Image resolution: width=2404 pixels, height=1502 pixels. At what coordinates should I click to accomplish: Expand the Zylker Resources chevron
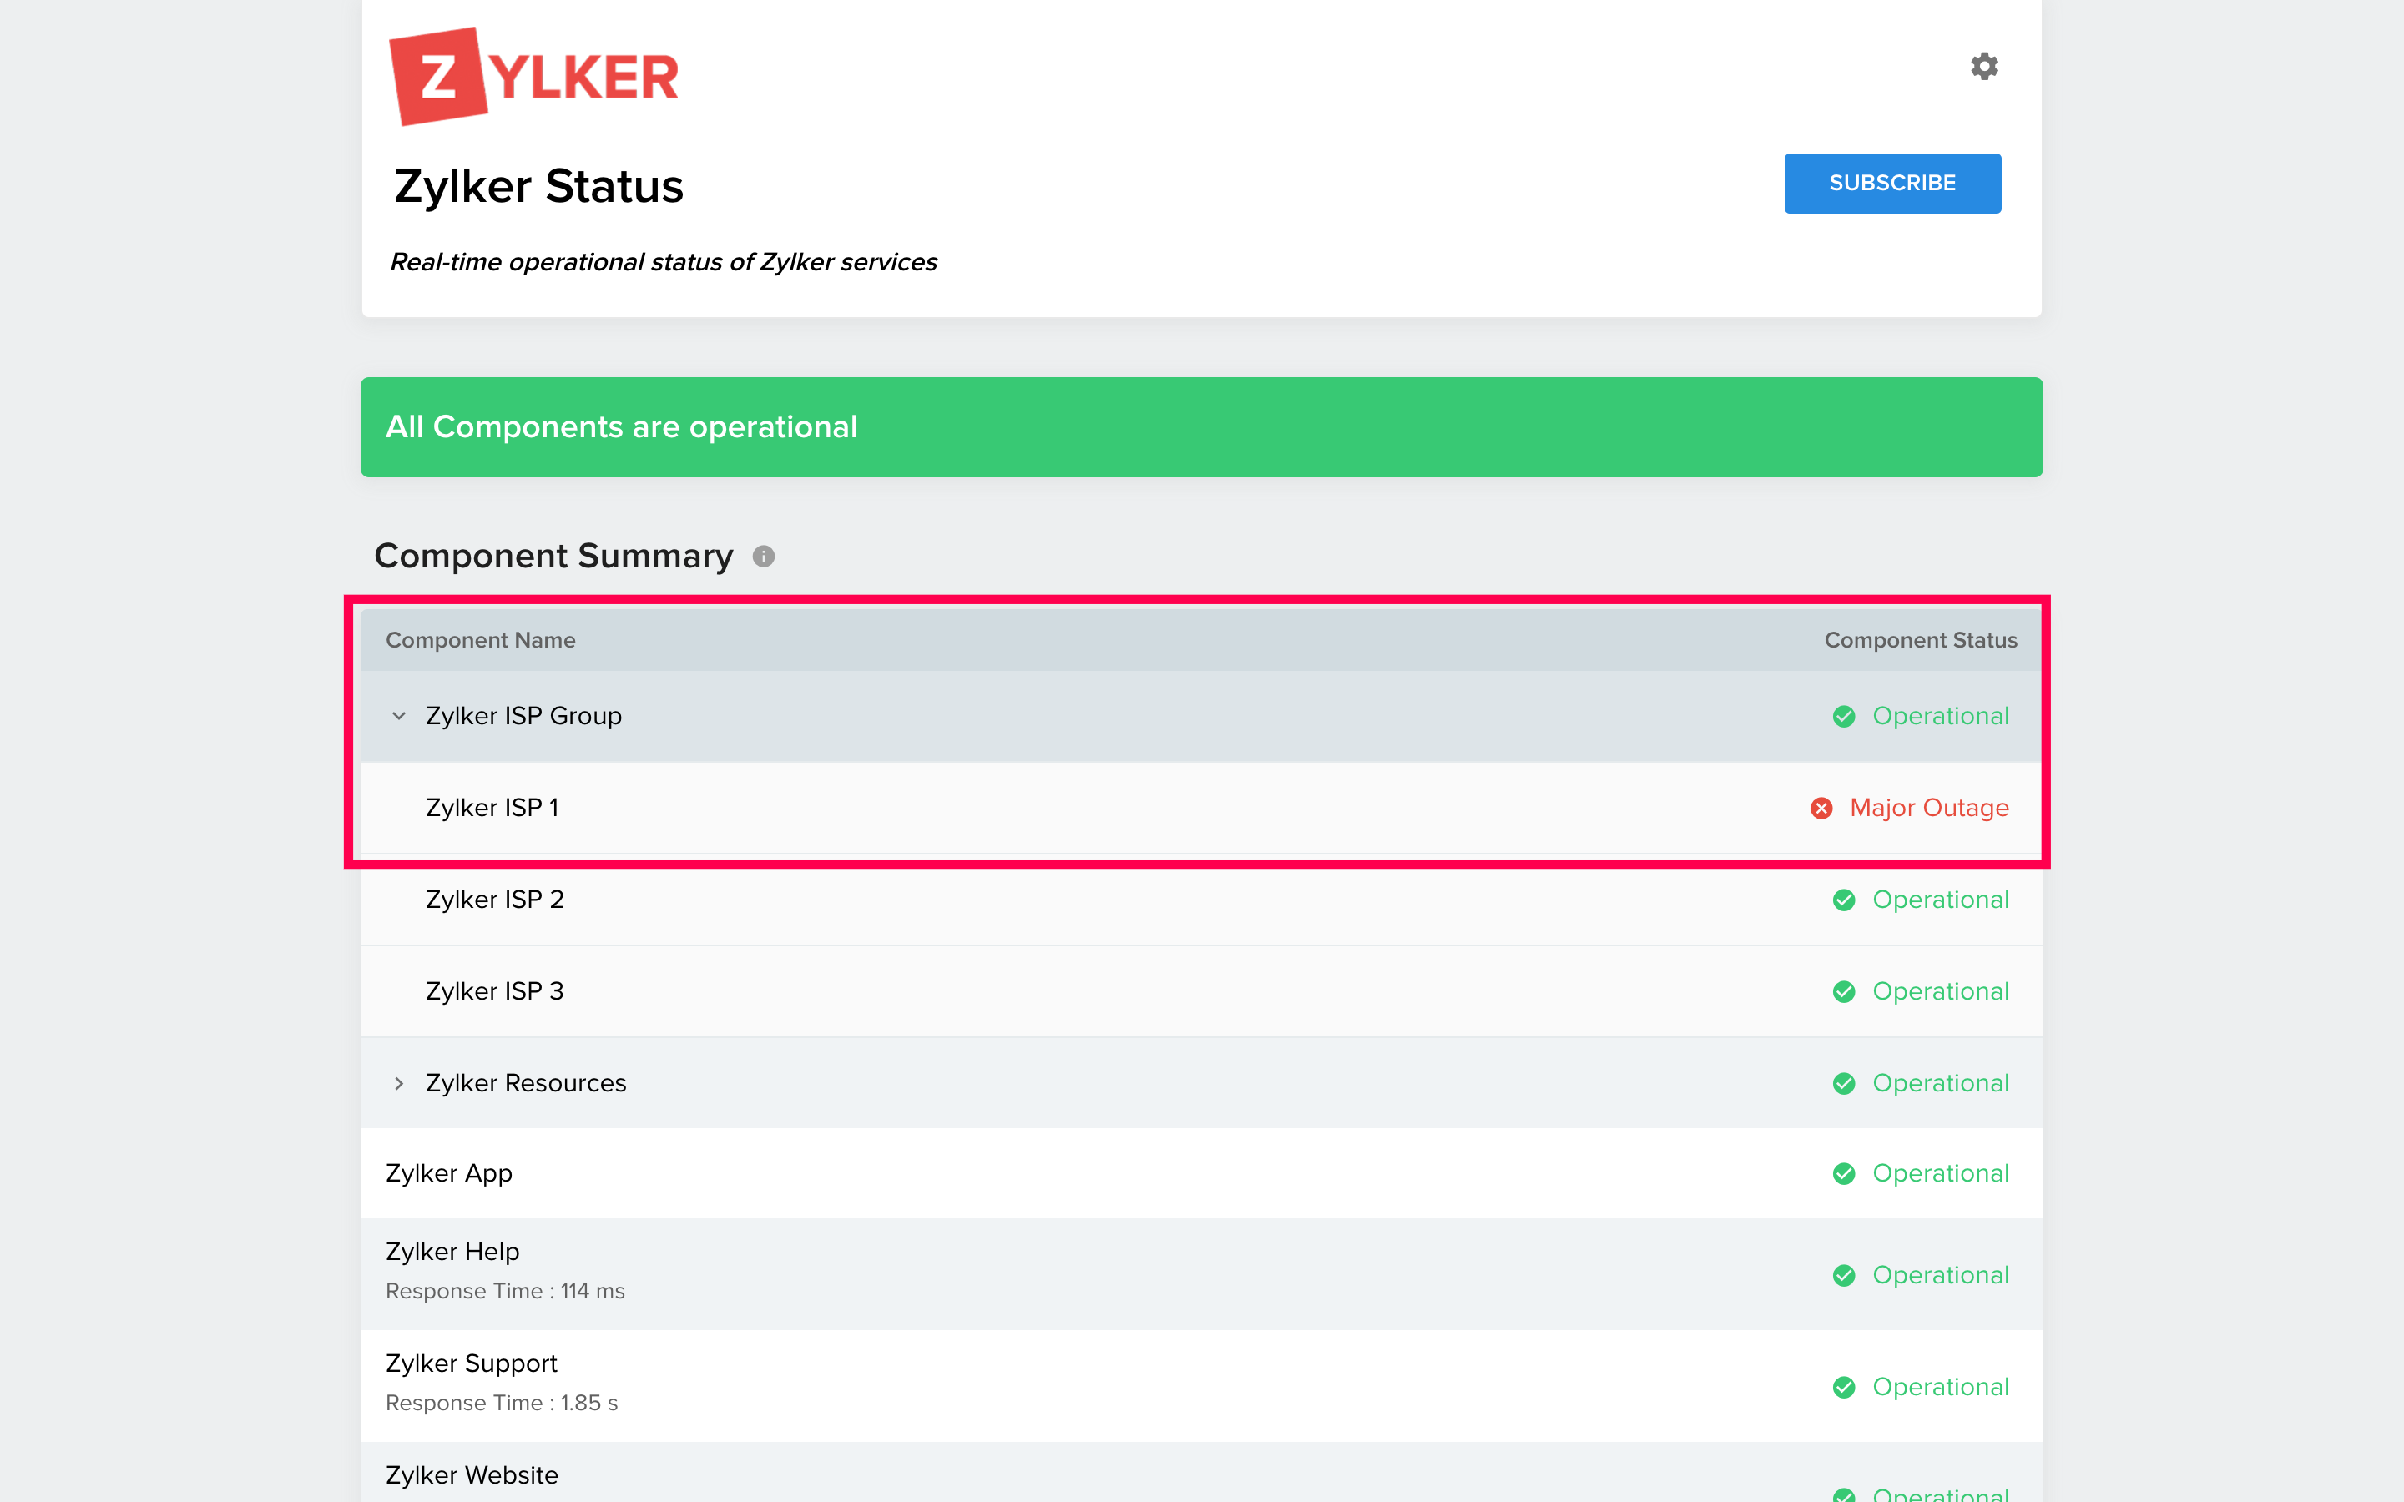(x=398, y=1083)
